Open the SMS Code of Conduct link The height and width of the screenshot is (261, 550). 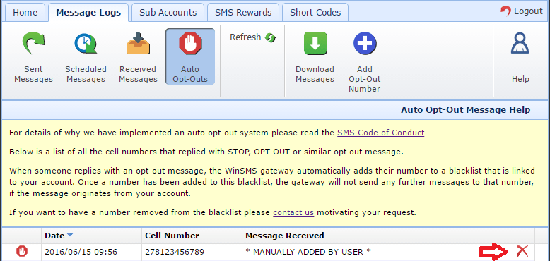pos(380,133)
